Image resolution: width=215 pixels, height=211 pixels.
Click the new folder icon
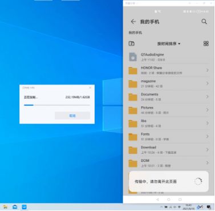click(x=132, y=43)
